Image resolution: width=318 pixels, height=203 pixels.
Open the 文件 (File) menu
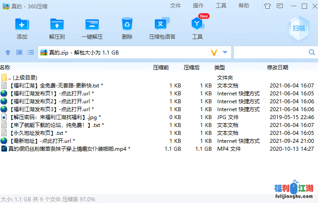click(x=175, y=6)
